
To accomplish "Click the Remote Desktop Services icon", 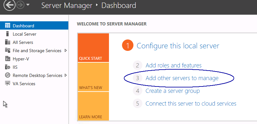I will tap(8, 75).
